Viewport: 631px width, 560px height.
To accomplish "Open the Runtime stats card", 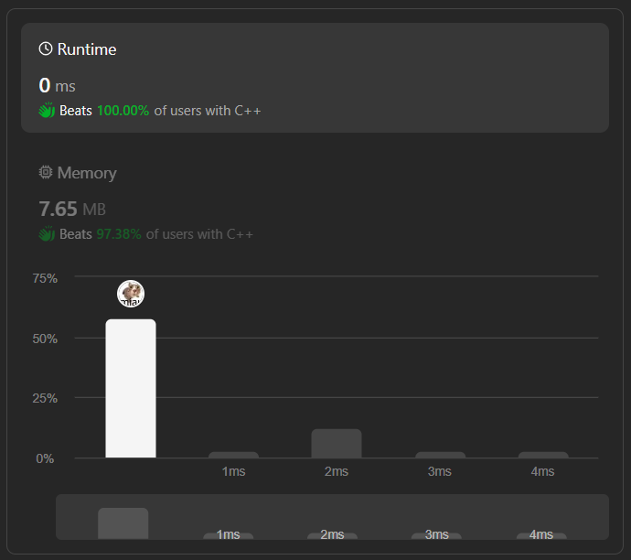I will point(315,78).
